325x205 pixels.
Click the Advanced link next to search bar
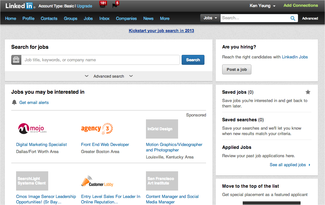click(310, 18)
